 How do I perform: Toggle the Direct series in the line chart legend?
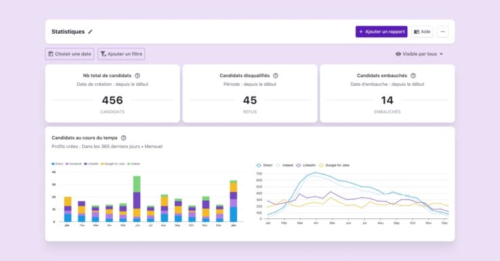point(264,166)
